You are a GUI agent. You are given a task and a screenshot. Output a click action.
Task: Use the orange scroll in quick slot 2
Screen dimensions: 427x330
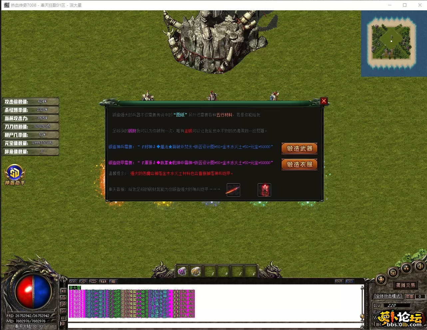[x=196, y=271]
